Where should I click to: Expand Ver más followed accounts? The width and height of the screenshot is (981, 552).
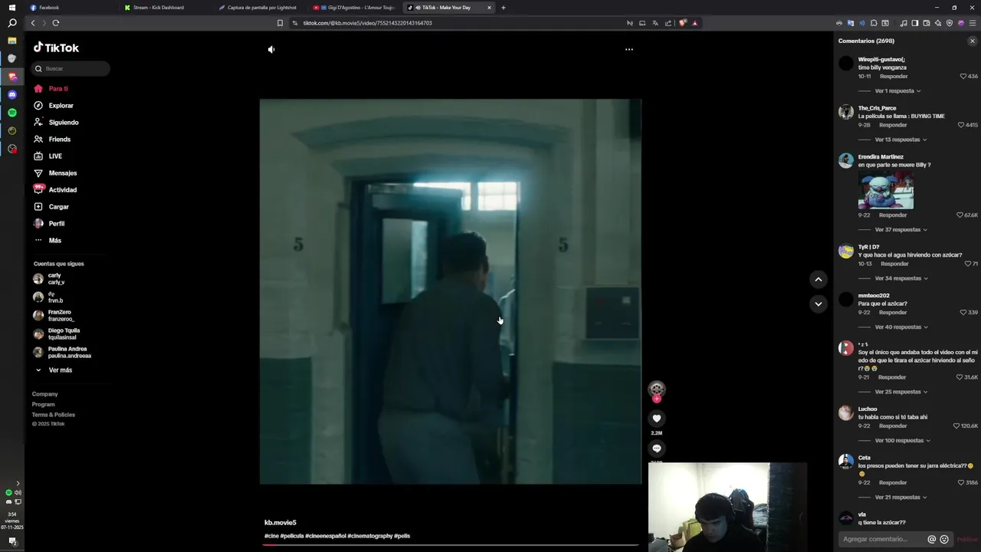[x=54, y=370]
